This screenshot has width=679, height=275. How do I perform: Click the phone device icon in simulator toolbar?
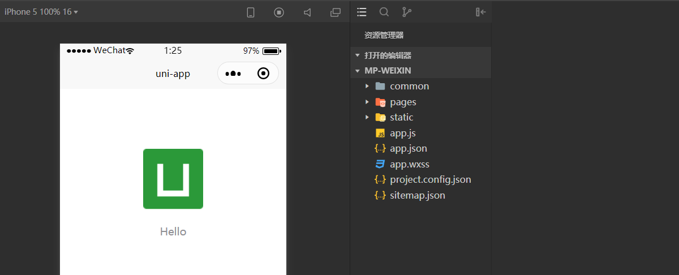tap(251, 12)
